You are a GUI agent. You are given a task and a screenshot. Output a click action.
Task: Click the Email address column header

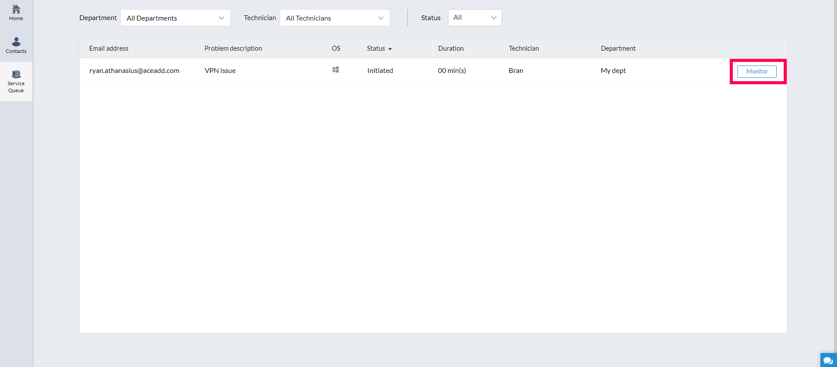(x=109, y=48)
